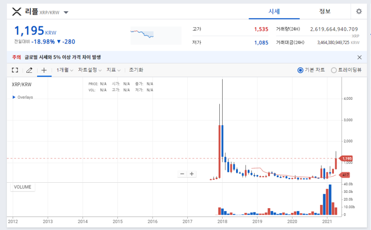Click the 2,000 price axis label

point(348,141)
